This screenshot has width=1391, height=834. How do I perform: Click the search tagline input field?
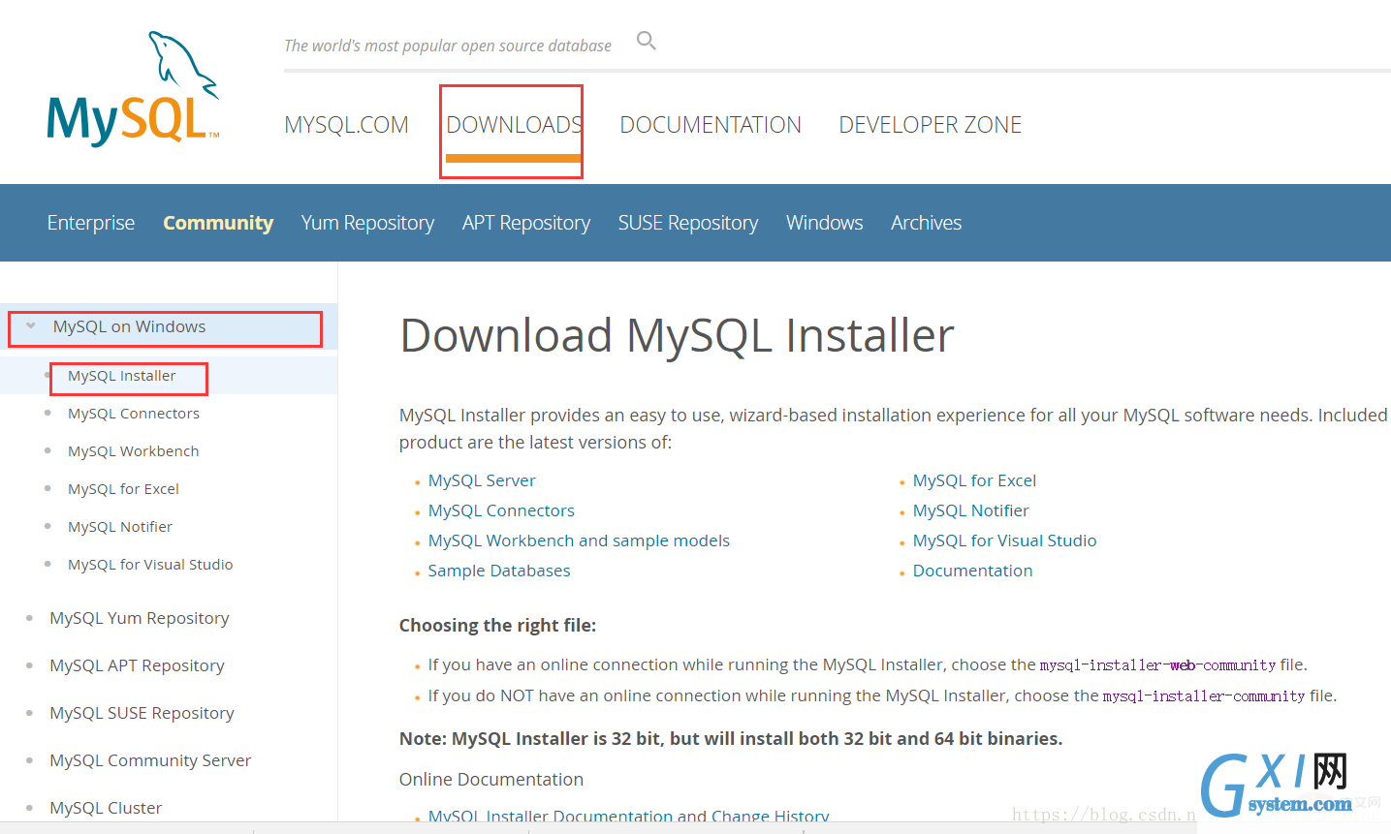pyautogui.click(x=448, y=46)
